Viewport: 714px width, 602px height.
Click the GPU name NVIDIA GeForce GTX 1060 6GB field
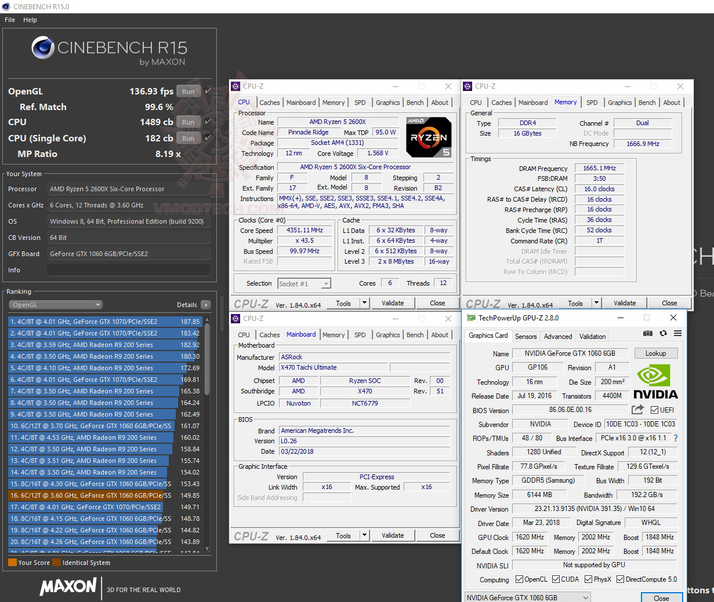click(x=570, y=353)
